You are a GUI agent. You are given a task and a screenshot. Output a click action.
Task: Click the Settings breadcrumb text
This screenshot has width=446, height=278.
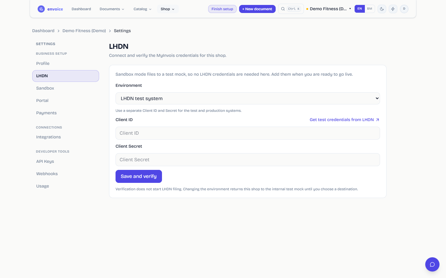[122, 31]
